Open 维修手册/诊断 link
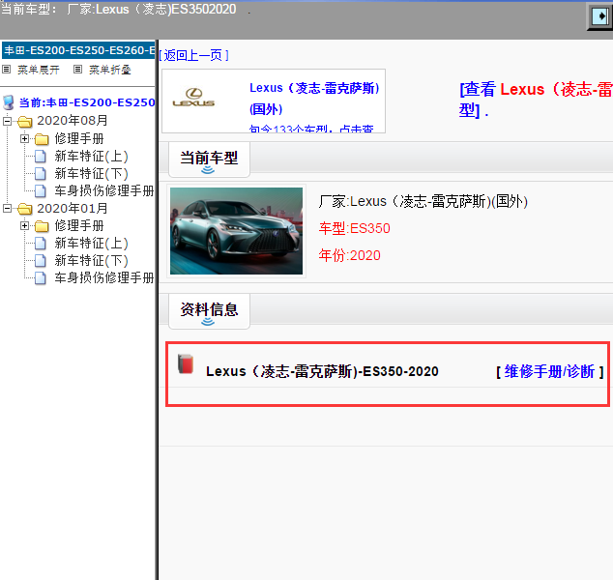613x580 pixels. click(549, 371)
